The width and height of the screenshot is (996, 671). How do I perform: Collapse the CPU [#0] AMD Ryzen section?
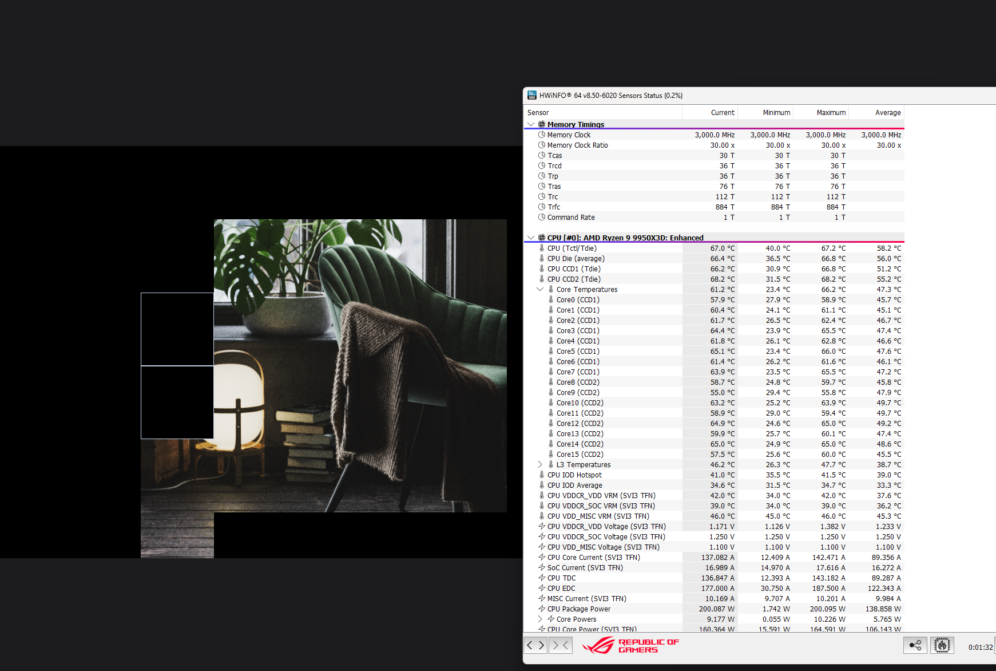click(x=531, y=238)
